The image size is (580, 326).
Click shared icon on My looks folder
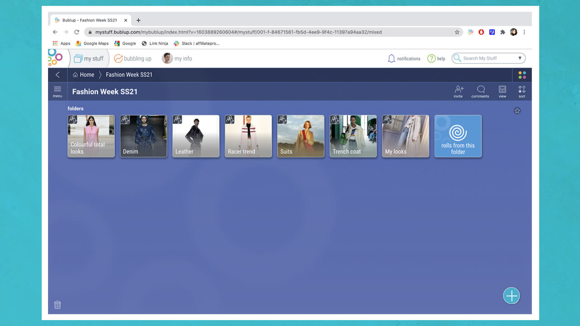(387, 120)
